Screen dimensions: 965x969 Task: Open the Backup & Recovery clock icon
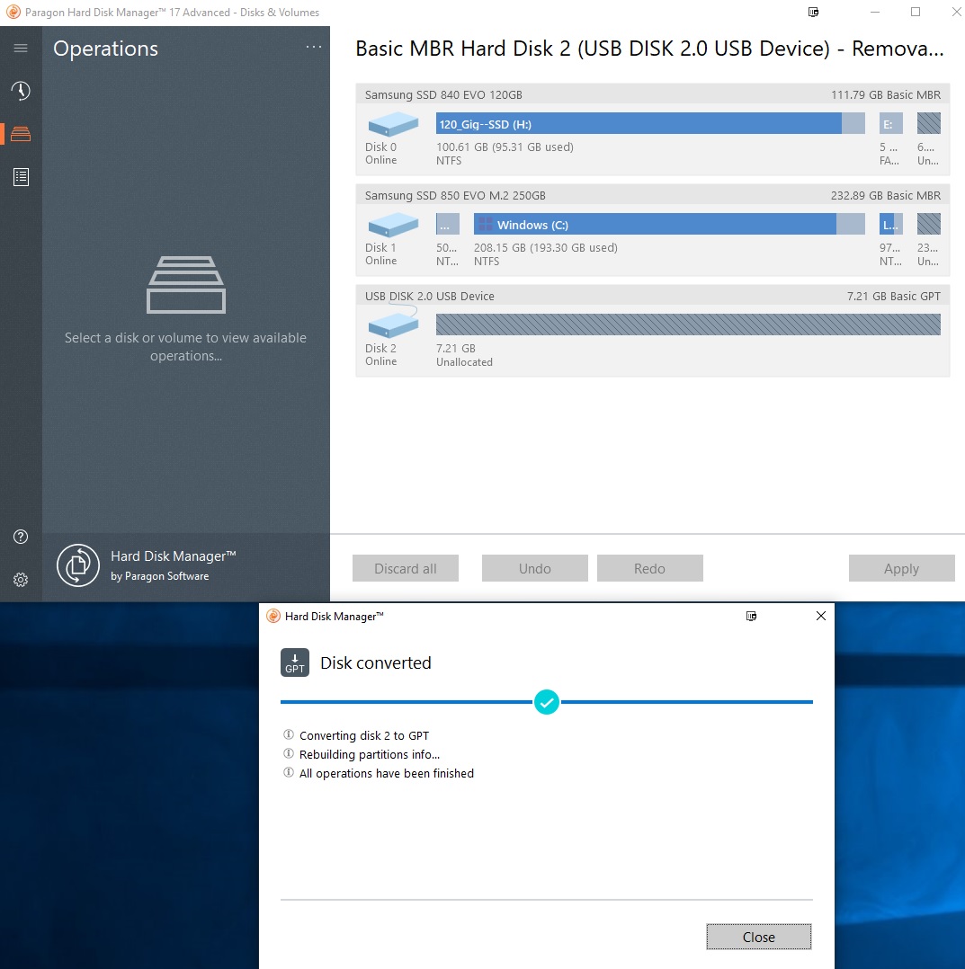(21, 91)
